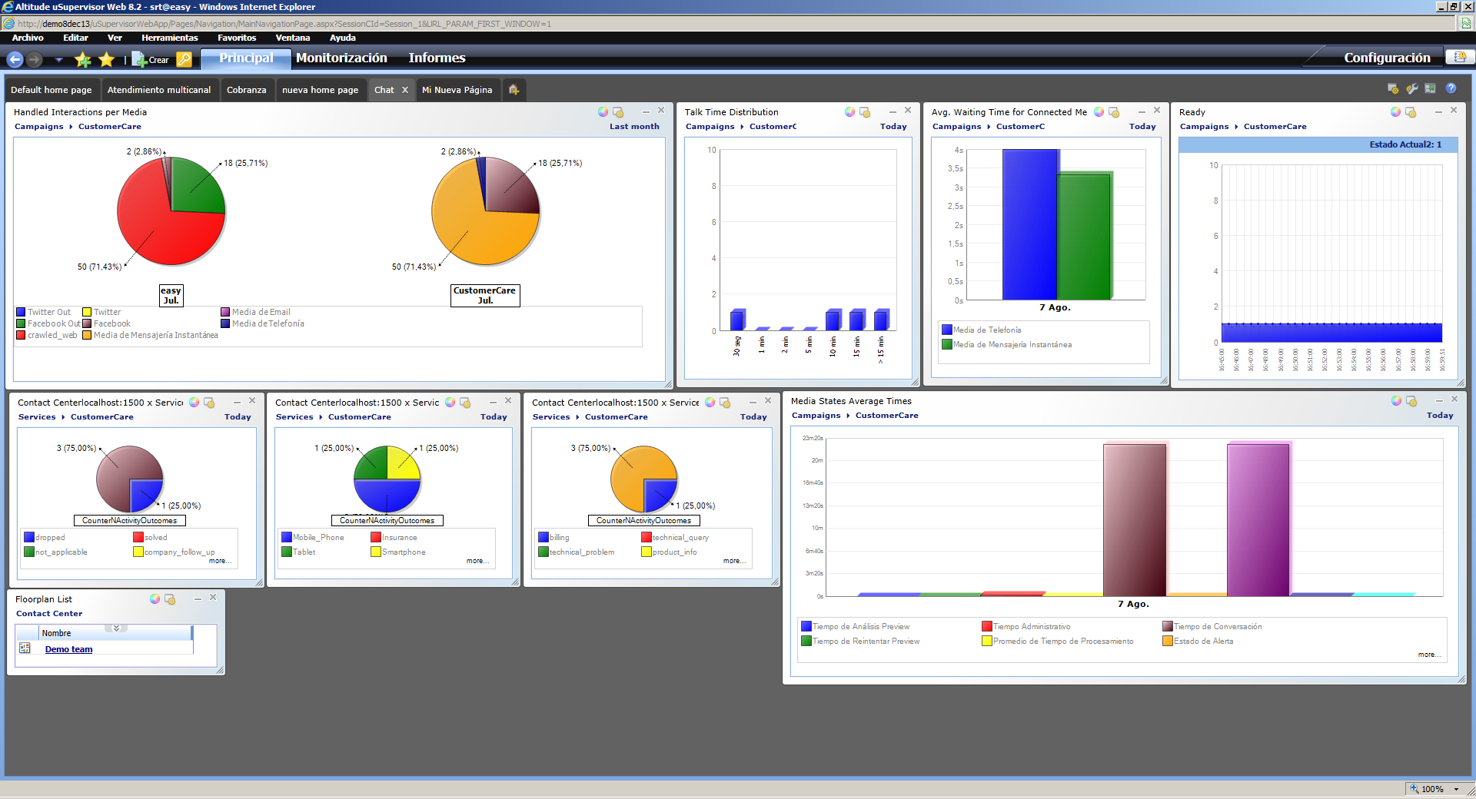
Task: Open the Configuración section
Action: click(x=1387, y=58)
